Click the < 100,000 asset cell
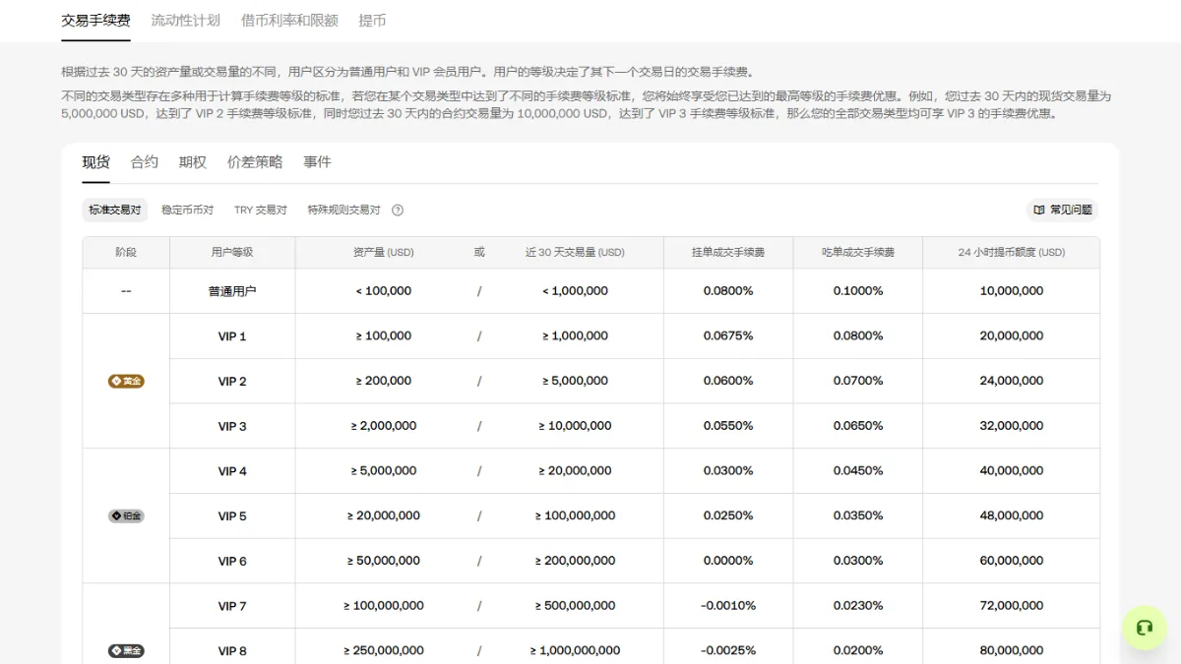Viewport: 1181px width, 664px height. click(384, 291)
